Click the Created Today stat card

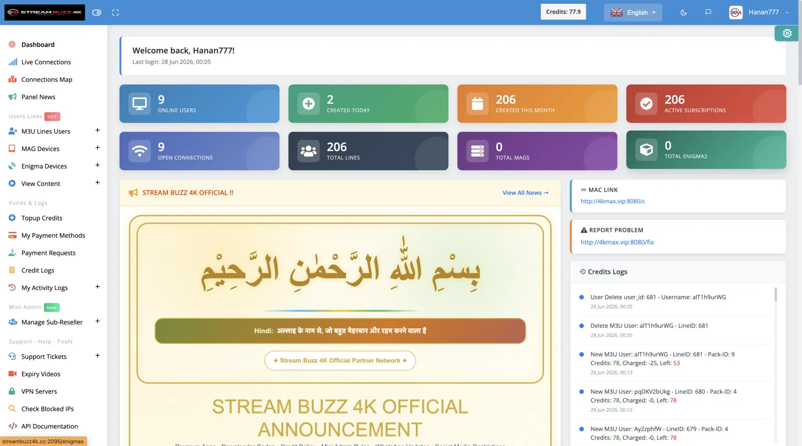click(368, 103)
